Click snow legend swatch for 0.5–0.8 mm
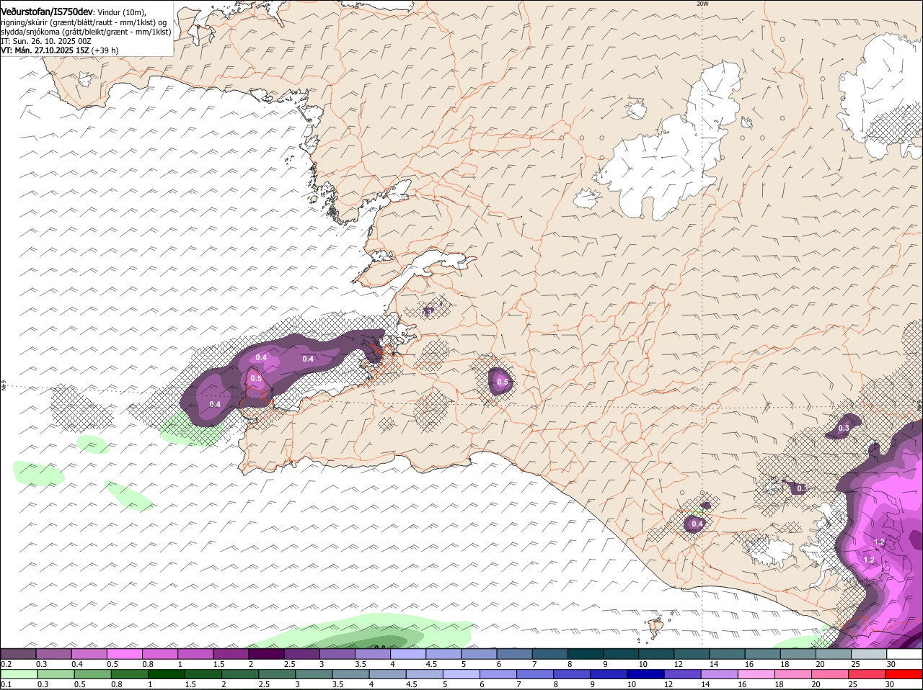The height and width of the screenshot is (690, 923). pos(124,653)
